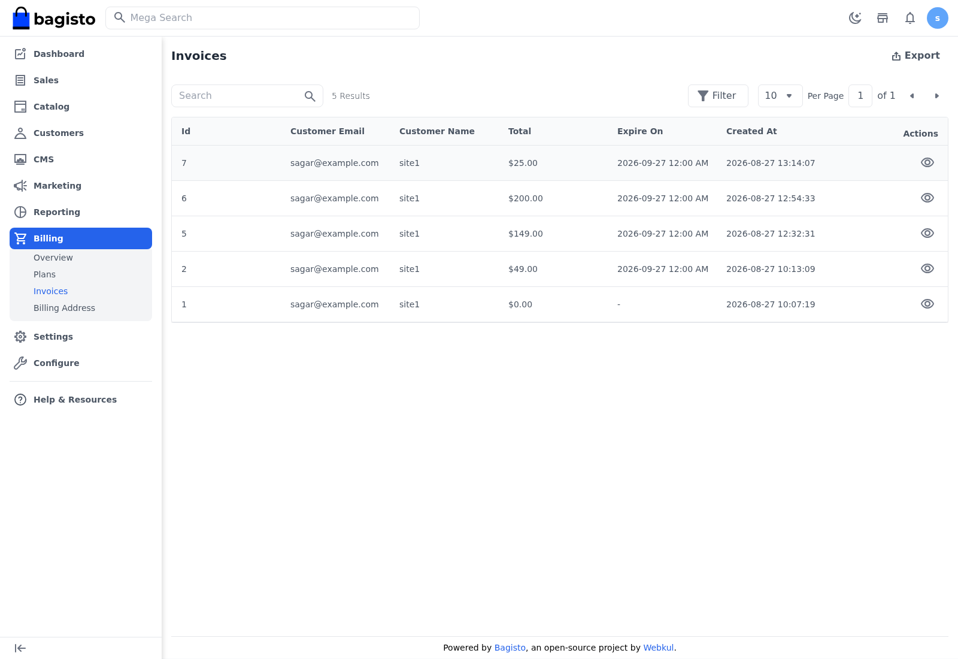This screenshot has height=659, width=958.
Task: Sort by Customer Name column header
Action: (x=437, y=131)
